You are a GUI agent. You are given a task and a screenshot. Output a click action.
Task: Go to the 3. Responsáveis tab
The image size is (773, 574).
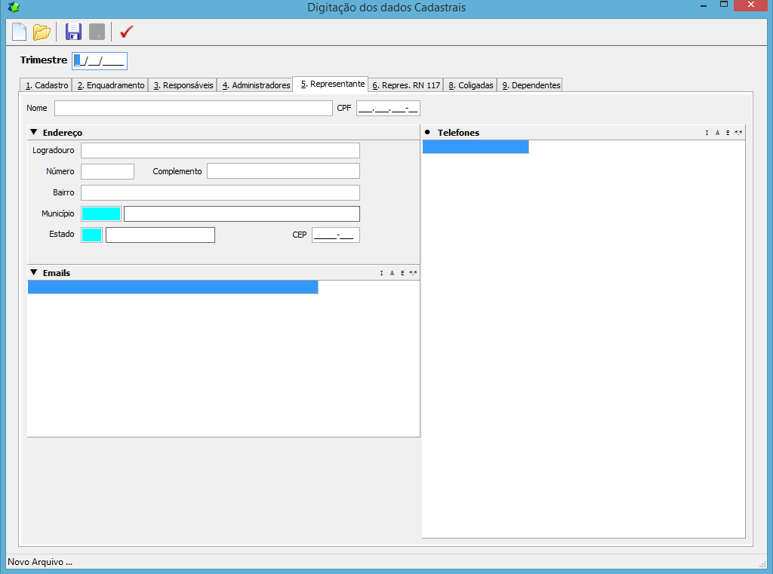[183, 85]
